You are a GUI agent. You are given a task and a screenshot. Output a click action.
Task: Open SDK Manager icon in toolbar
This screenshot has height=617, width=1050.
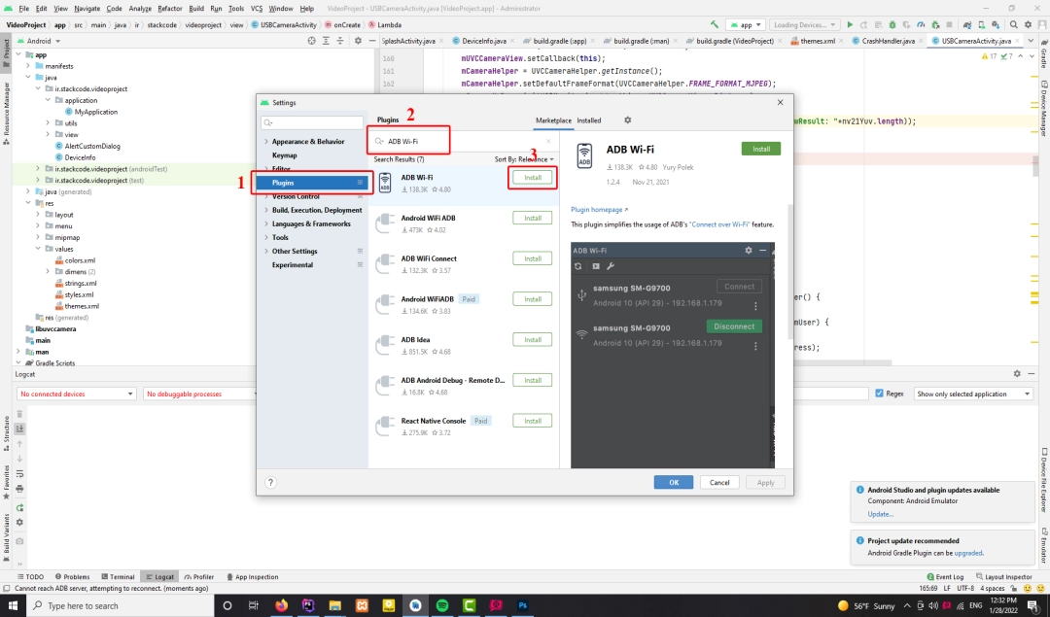point(996,24)
